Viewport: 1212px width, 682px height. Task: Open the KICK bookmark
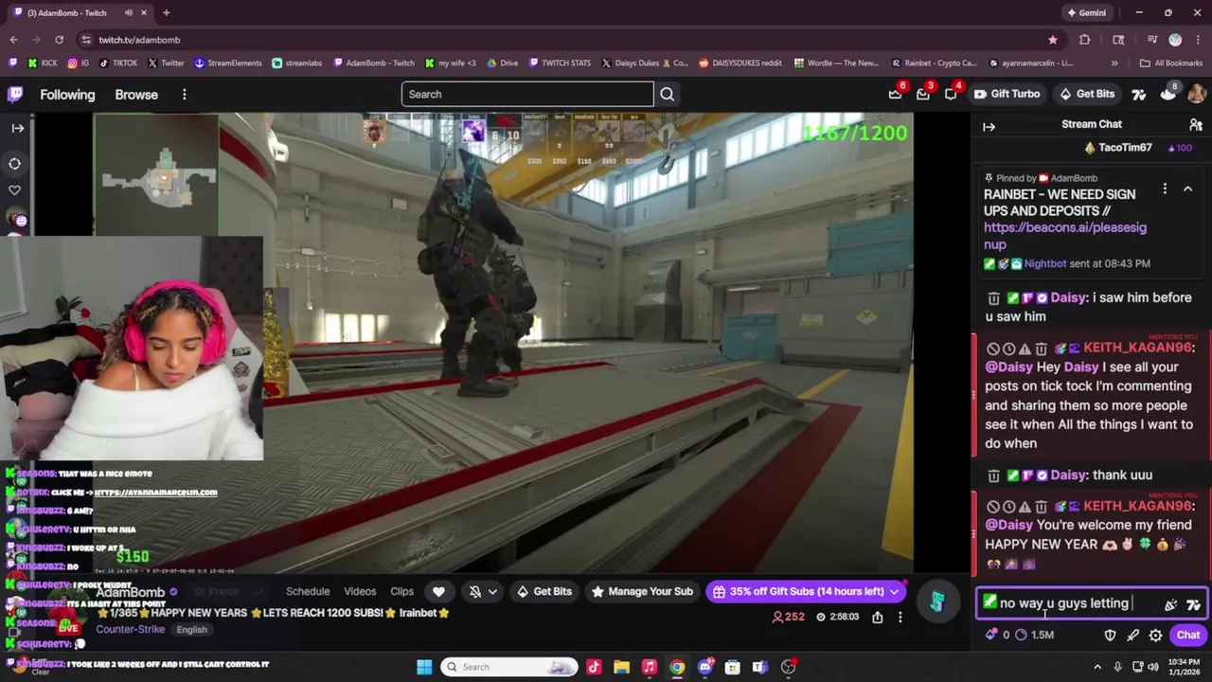click(x=42, y=63)
